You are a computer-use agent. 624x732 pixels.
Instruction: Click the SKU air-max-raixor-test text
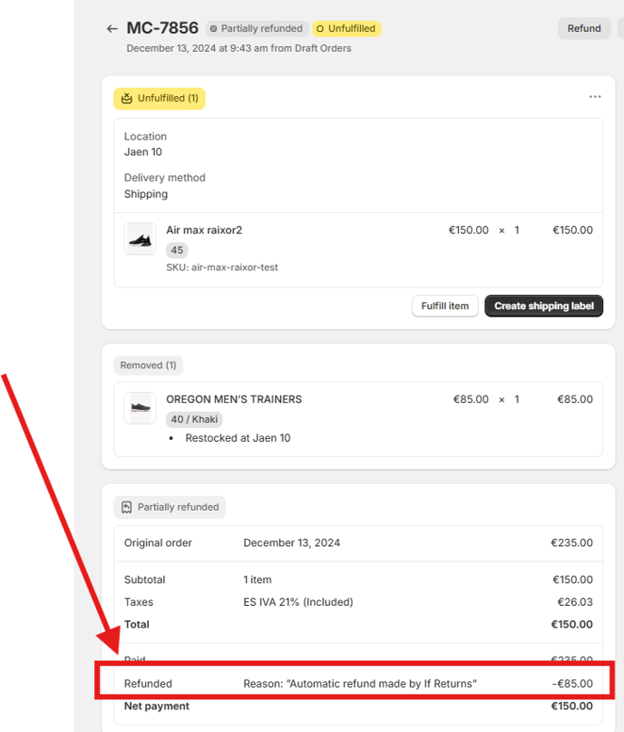pyautogui.click(x=221, y=268)
